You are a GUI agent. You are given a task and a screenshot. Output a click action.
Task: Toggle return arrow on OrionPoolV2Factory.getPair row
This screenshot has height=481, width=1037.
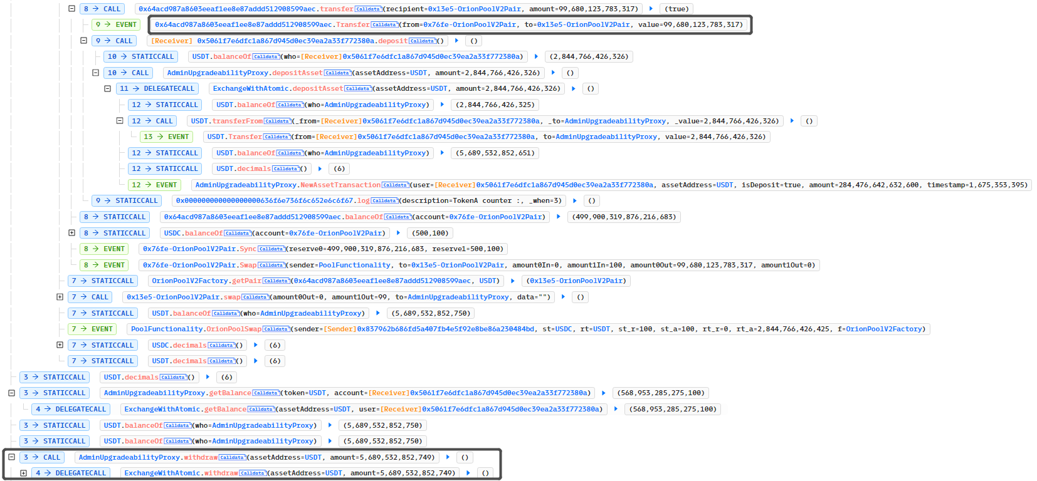click(513, 281)
